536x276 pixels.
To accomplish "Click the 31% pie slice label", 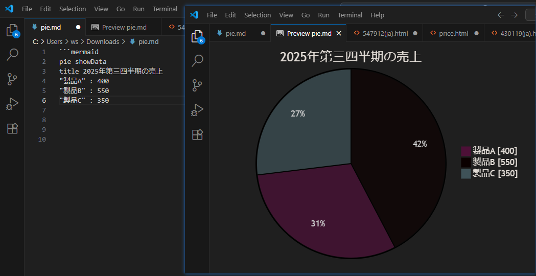I will [x=318, y=224].
